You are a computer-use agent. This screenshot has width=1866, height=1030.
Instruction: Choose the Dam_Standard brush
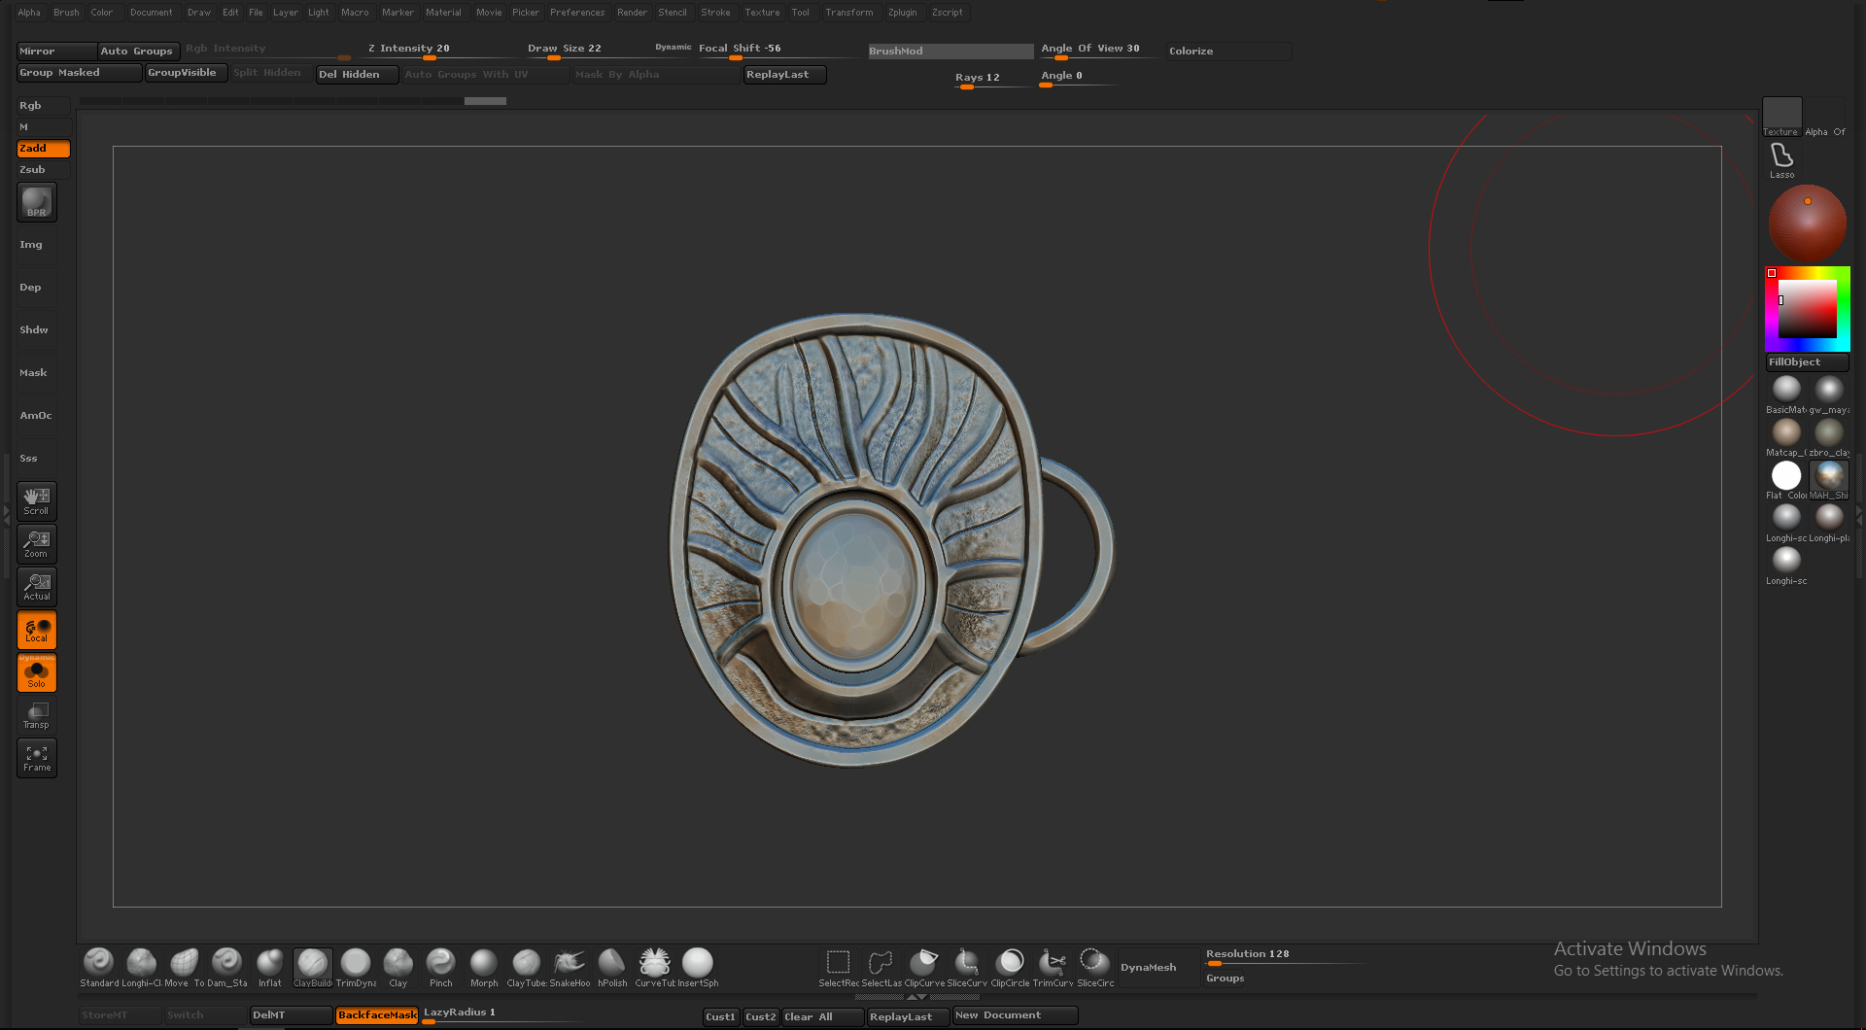[226, 967]
